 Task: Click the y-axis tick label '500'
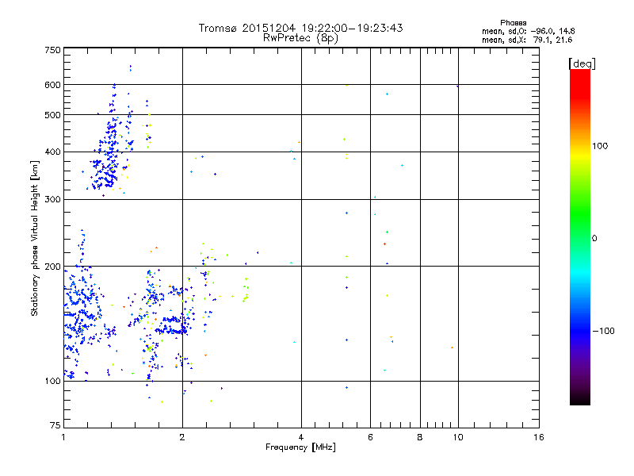click(x=52, y=115)
